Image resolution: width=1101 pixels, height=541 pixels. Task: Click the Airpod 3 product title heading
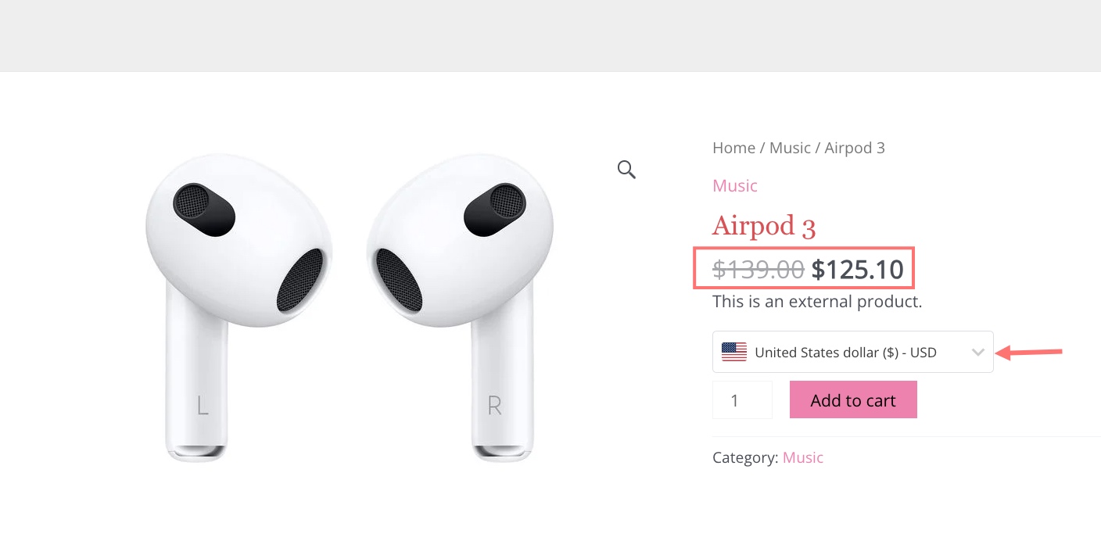(763, 226)
